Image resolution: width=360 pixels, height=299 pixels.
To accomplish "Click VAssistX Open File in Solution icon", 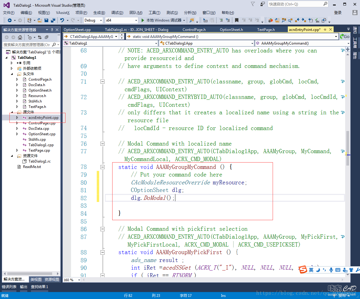I will pos(277,20).
